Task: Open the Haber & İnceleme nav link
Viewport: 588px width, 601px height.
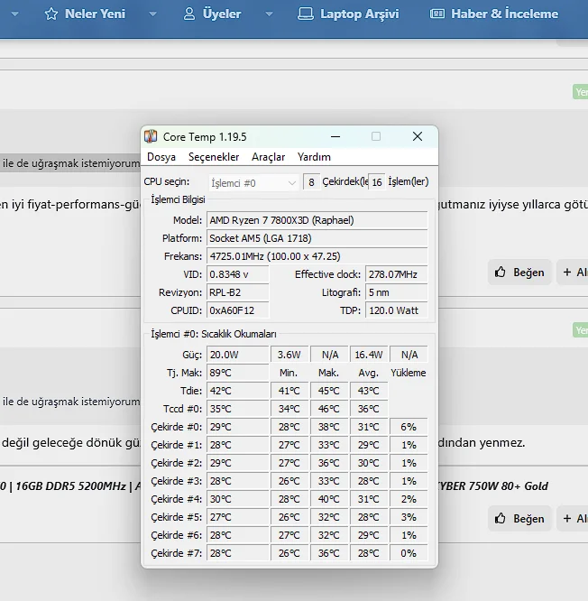Action: tap(504, 14)
